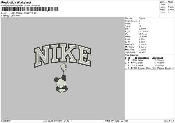Select the Colorway 1 value
Viewport: 175px width, 123px height.
click(15, 16)
